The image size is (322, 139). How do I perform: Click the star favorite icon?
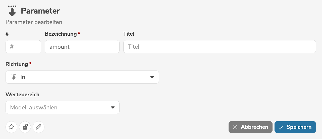11,127
